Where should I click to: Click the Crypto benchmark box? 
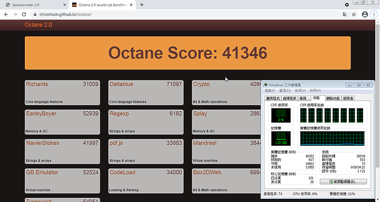[226, 93]
